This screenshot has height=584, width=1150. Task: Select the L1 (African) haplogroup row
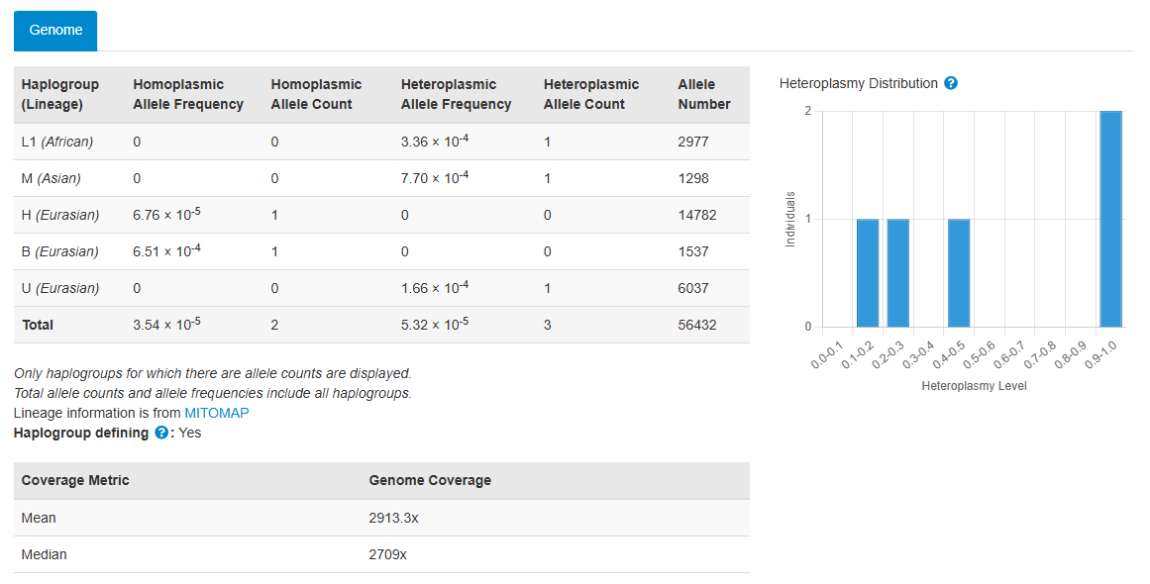(57, 142)
